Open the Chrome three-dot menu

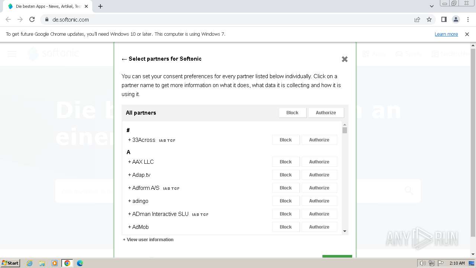[x=468, y=19]
